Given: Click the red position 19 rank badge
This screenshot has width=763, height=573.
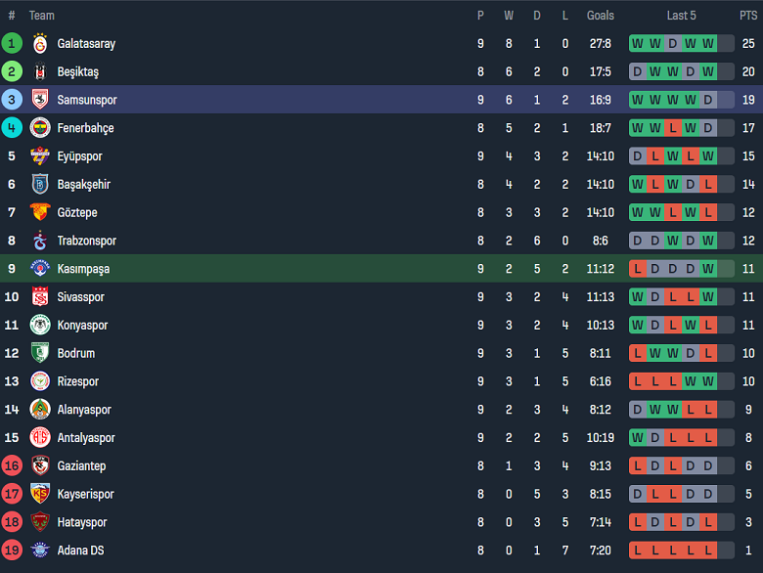Looking at the screenshot, I should [12, 551].
